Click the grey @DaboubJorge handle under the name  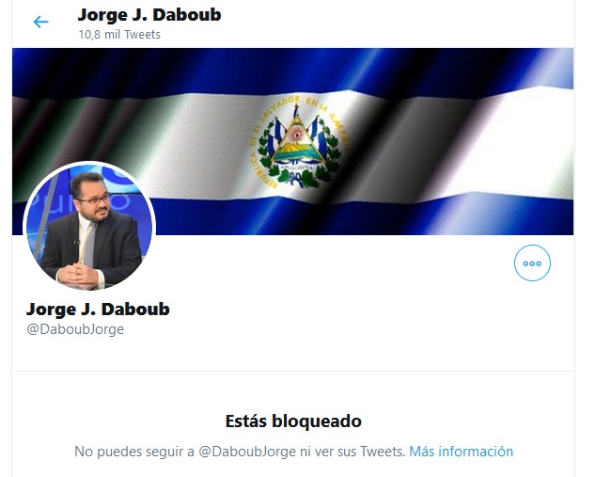[x=75, y=329]
